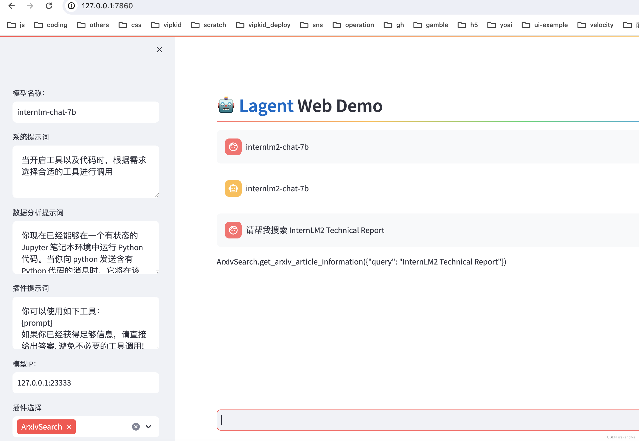Click the assistant reply internlm2-chat-7b
Viewport: 639px width, 441px height.
(277, 188)
